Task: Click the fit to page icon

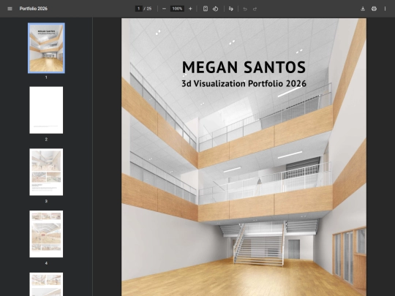Action: 206,9
